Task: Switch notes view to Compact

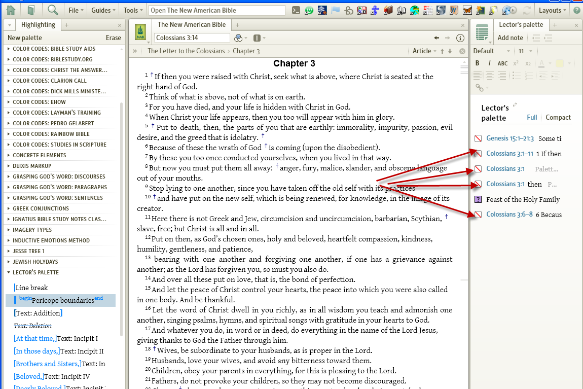Action: coord(558,118)
